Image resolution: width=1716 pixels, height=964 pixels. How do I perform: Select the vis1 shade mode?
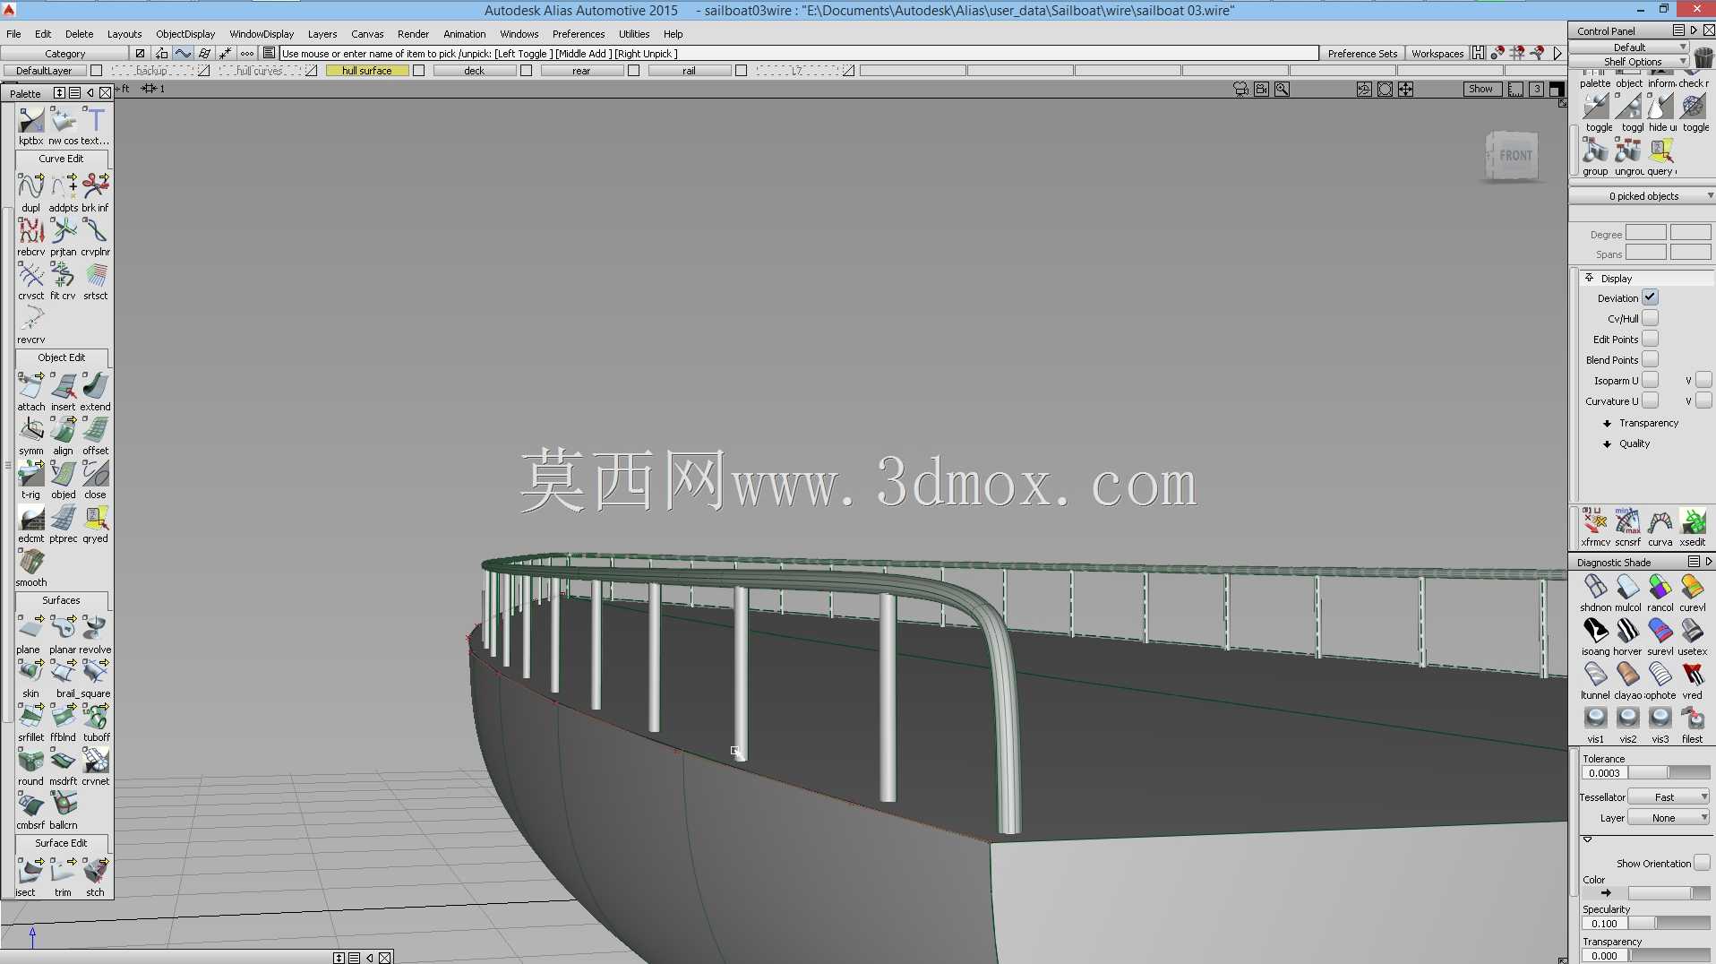pos(1595,719)
